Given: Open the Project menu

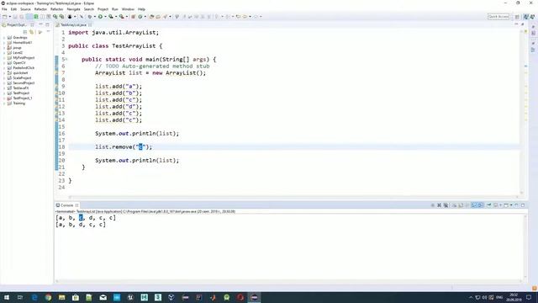Looking at the screenshot, I should click(x=103, y=9).
